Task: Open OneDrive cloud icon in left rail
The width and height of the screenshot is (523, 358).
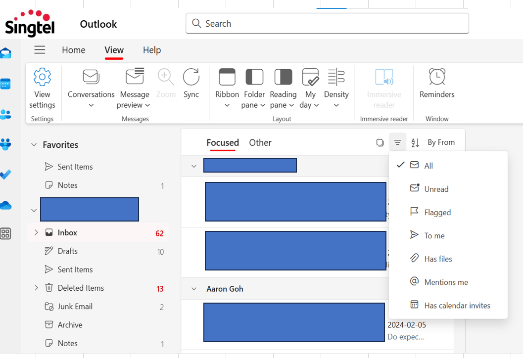Action: [x=5, y=205]
